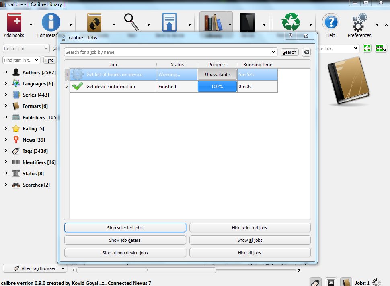The image size is (390, 286).
Task: Click the What's This help button in the Jobs dialog
Action: tap(291, 36)
